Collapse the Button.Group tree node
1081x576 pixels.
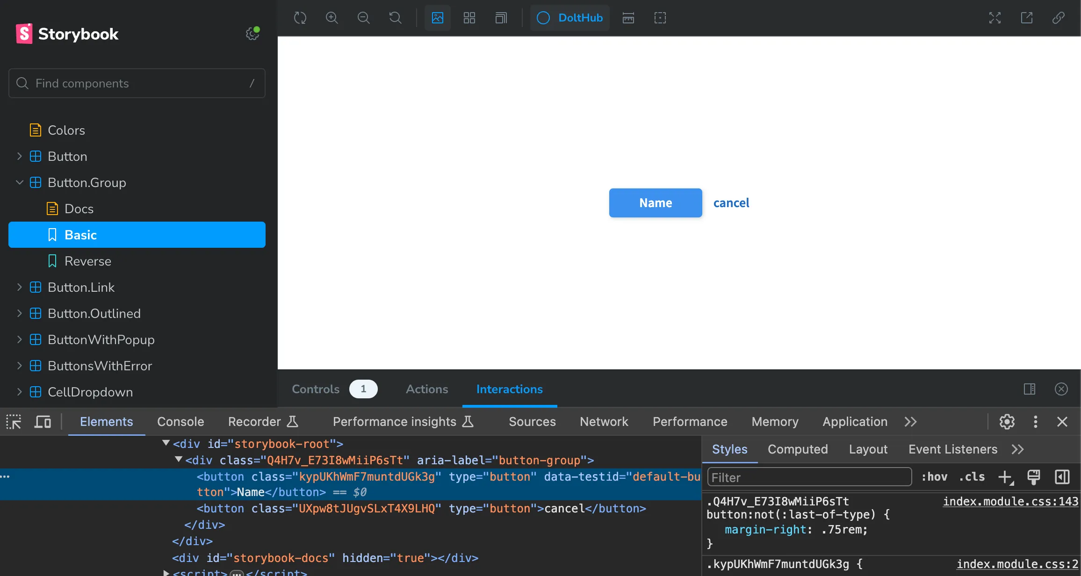point(20,182)
